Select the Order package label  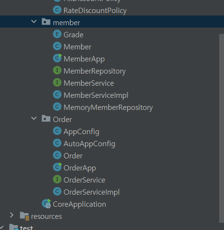(x=62, y=120)
